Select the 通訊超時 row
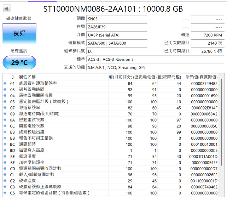Screen dimensions: 227x197 [x=111, y=144]
